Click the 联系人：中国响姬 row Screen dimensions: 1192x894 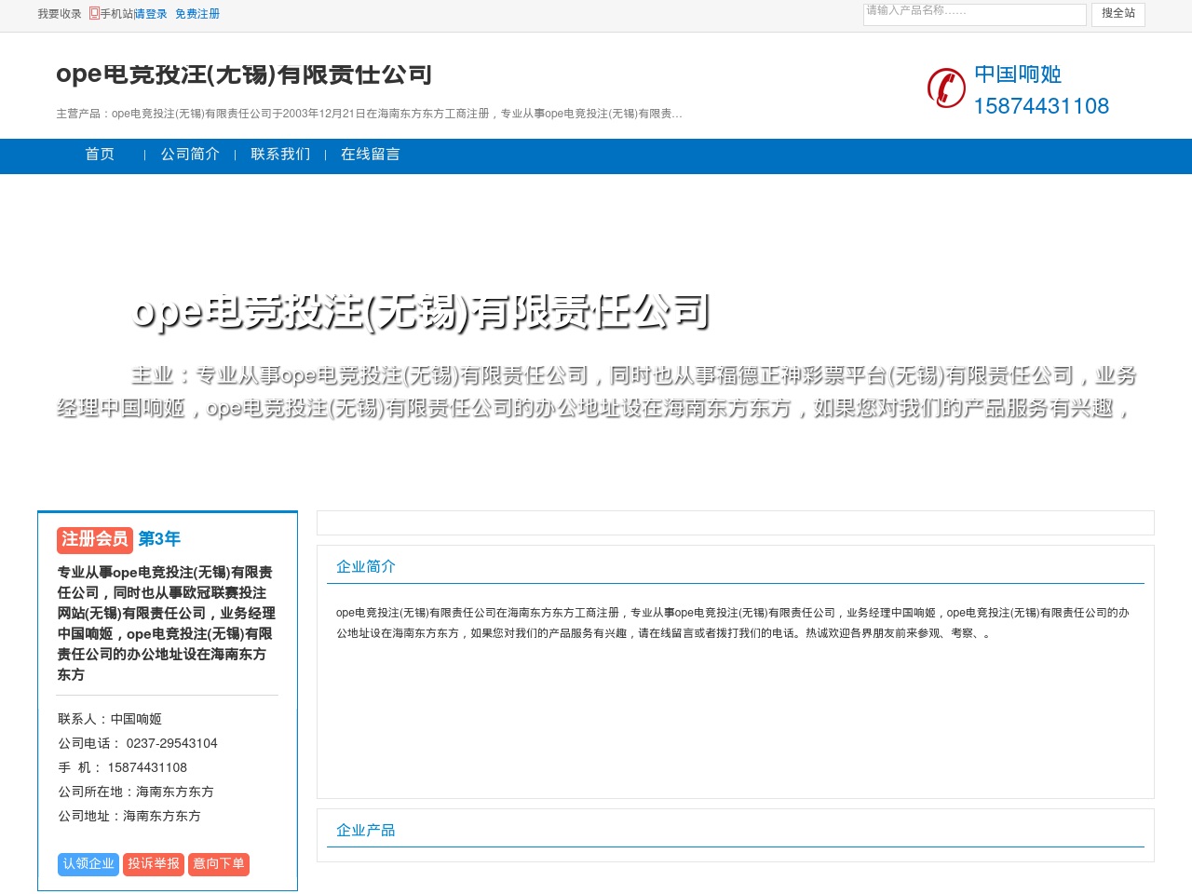[110, 719]
